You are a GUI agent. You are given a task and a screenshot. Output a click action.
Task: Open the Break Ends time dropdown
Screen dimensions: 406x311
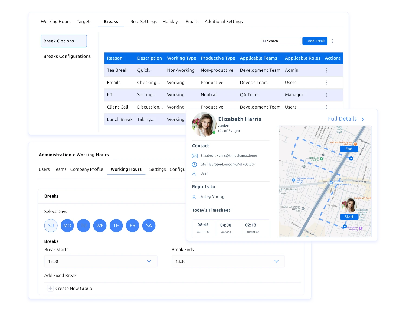(276, 261)
